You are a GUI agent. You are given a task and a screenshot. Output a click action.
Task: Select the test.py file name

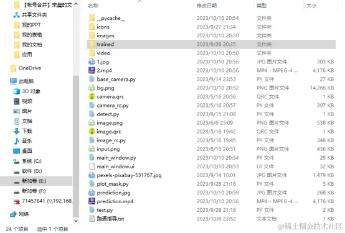point(105,210)
